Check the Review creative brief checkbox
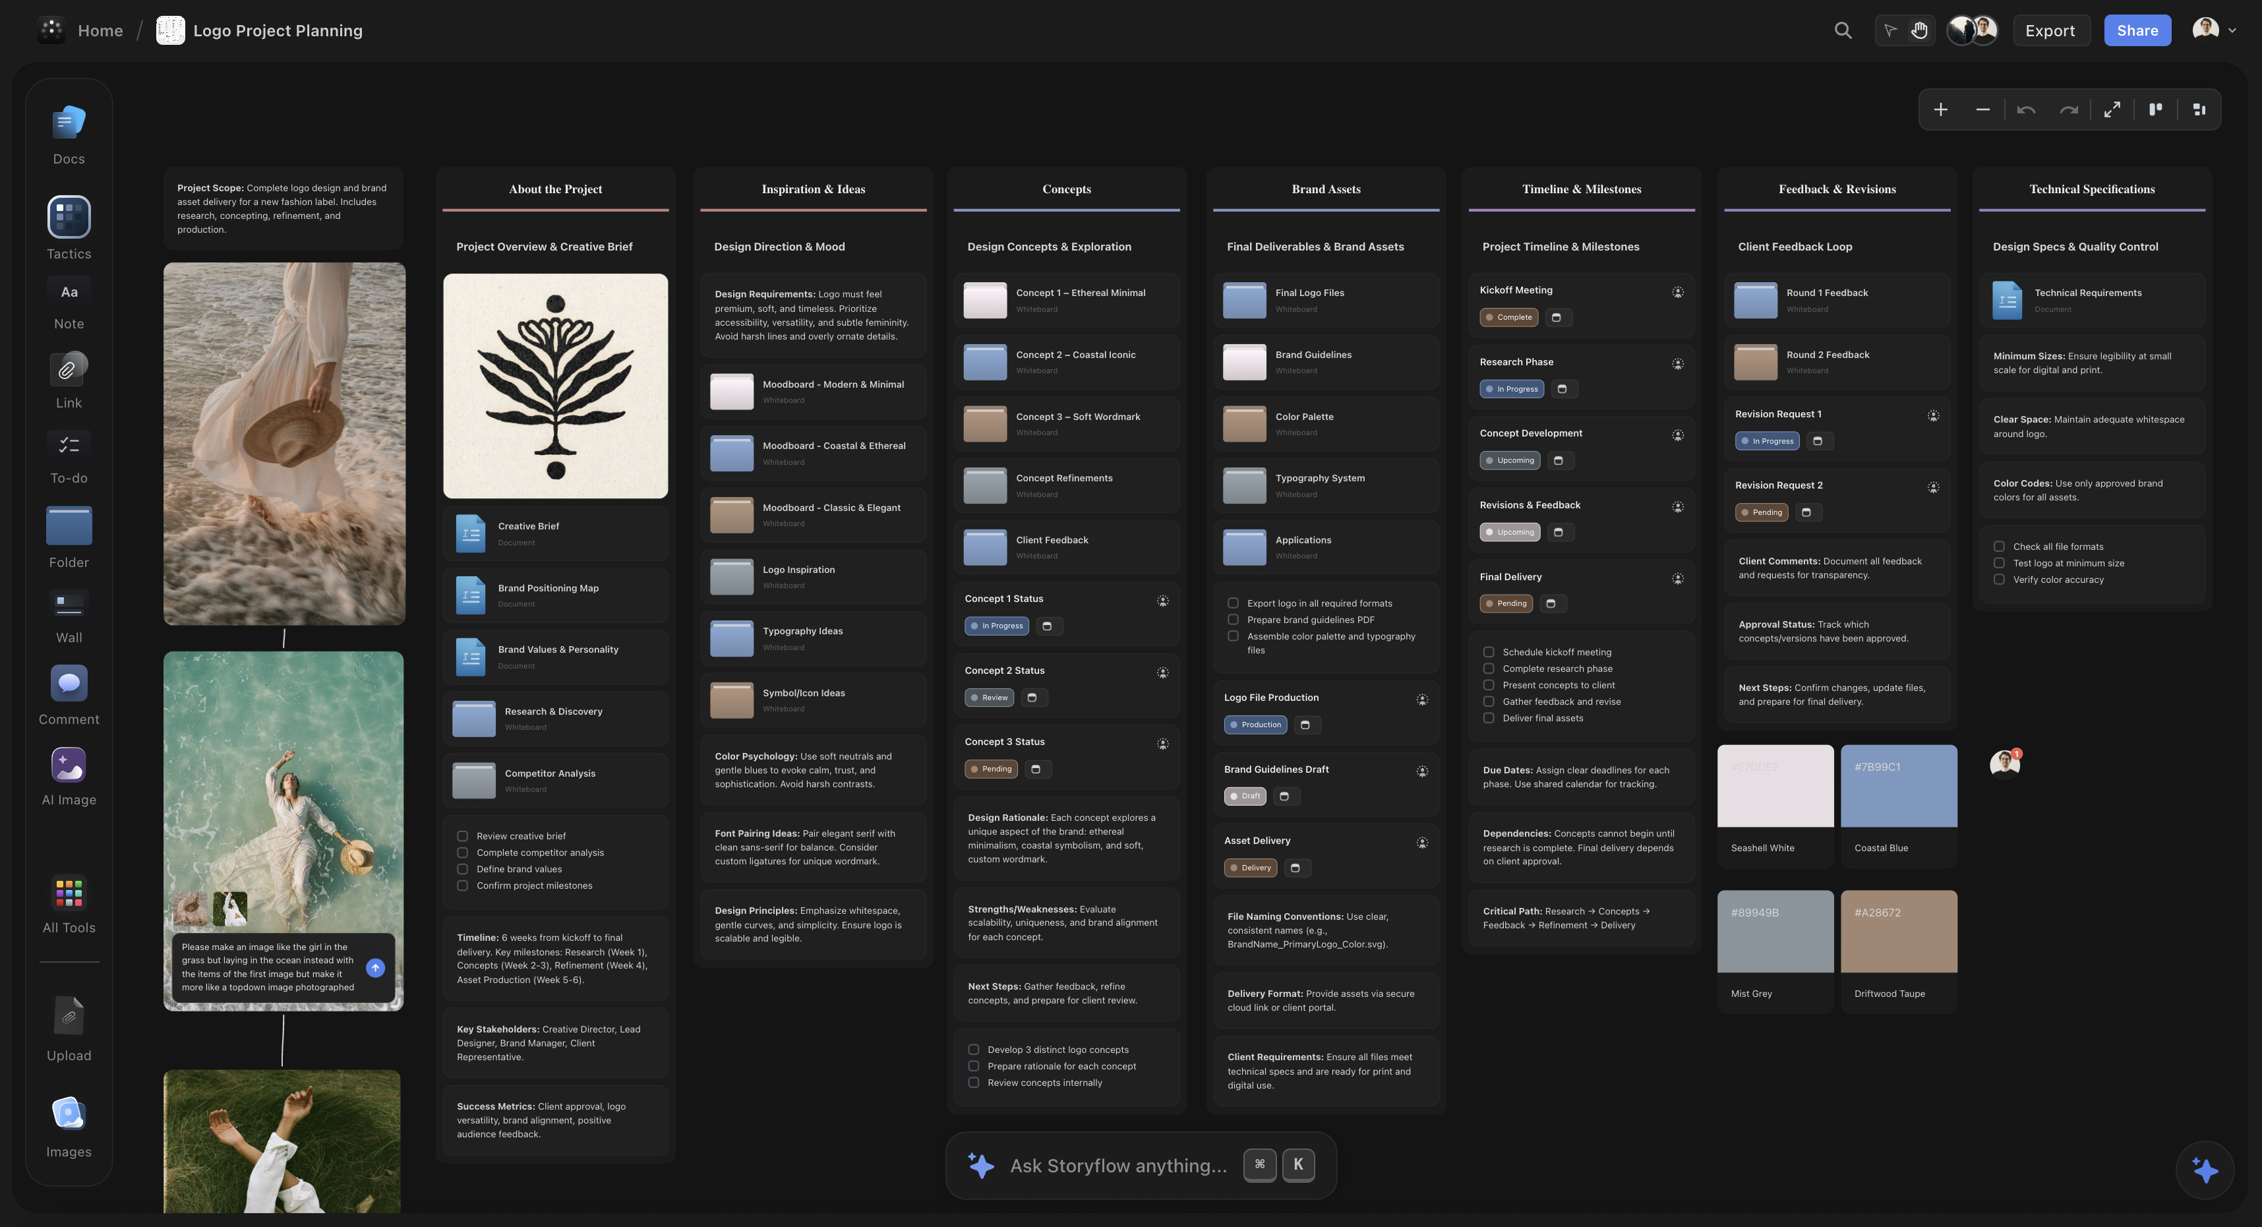 pos(462,835)
